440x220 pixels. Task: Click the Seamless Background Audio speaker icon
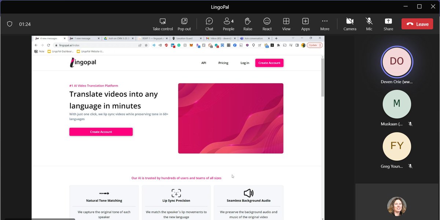click(248, 193)
